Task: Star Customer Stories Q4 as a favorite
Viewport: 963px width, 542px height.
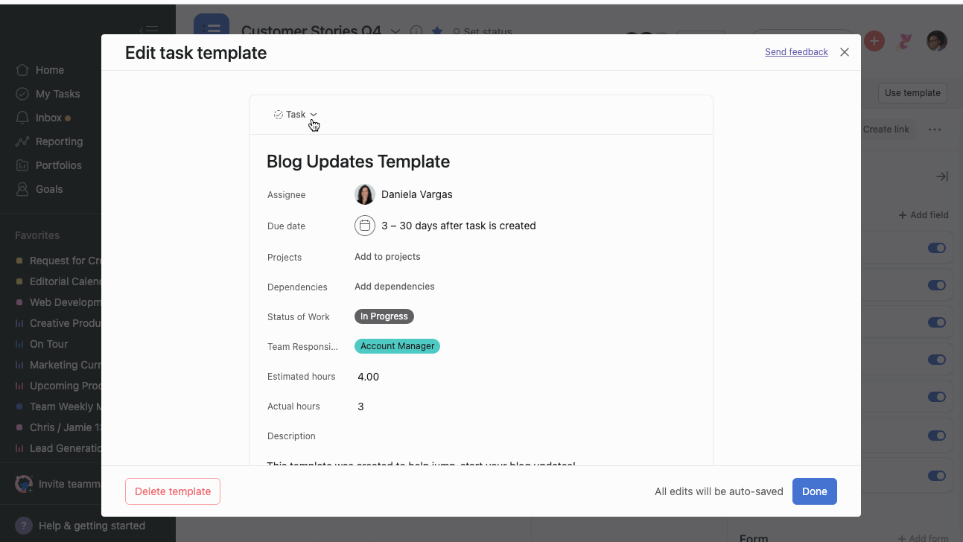Action: click(437, 31)
